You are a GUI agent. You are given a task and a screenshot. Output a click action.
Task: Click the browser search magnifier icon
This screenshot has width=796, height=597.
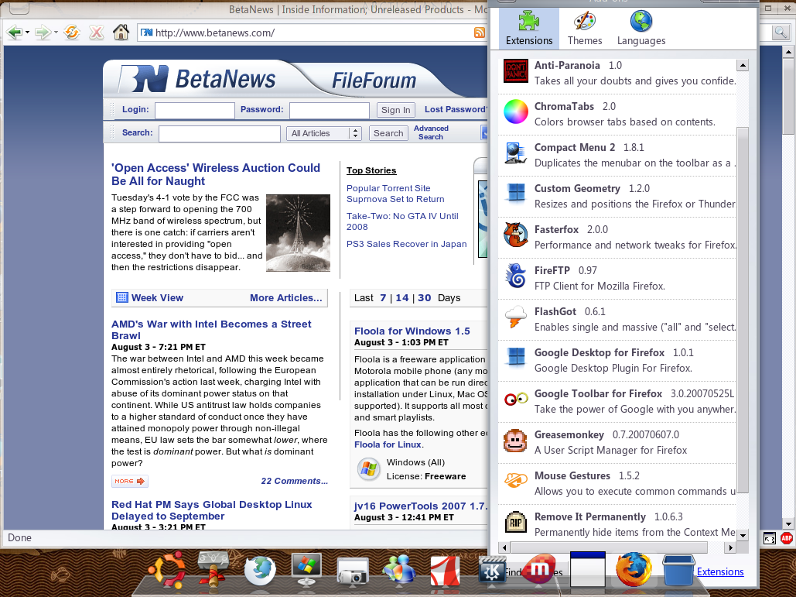pos(781,33)
